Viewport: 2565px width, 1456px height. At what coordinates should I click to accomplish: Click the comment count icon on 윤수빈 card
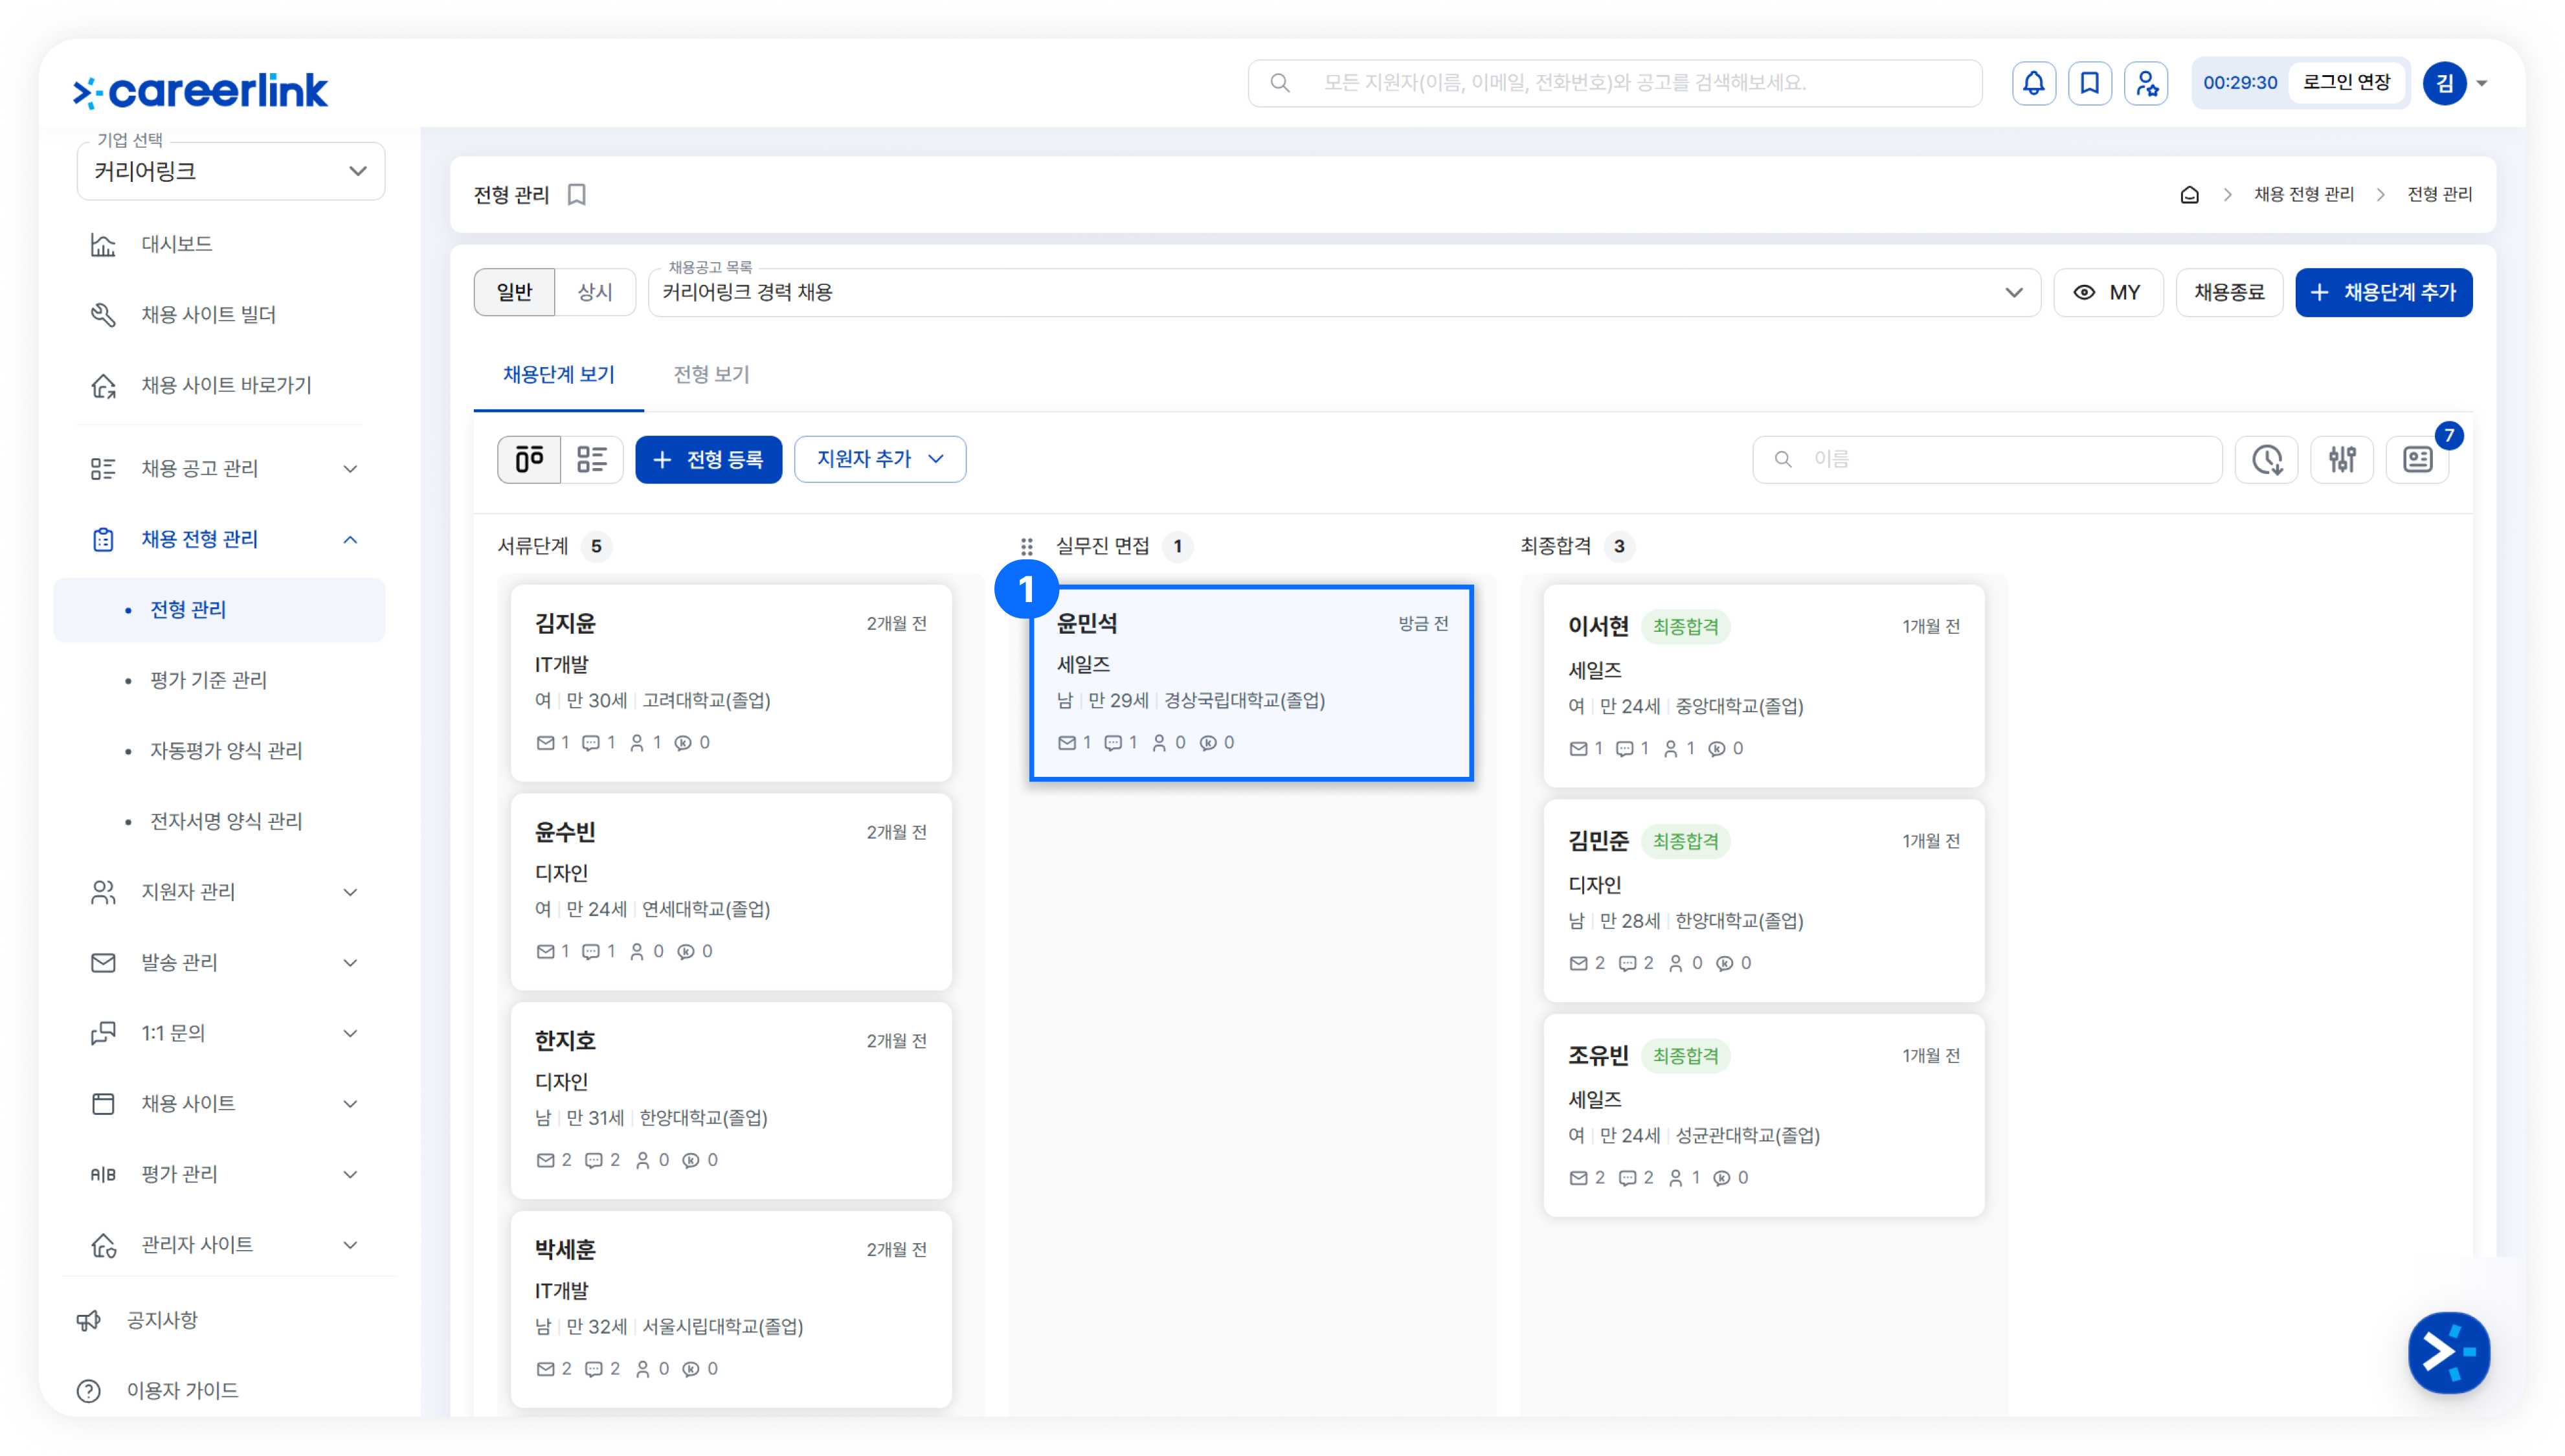pyautogui.click(x=591, y=952)
